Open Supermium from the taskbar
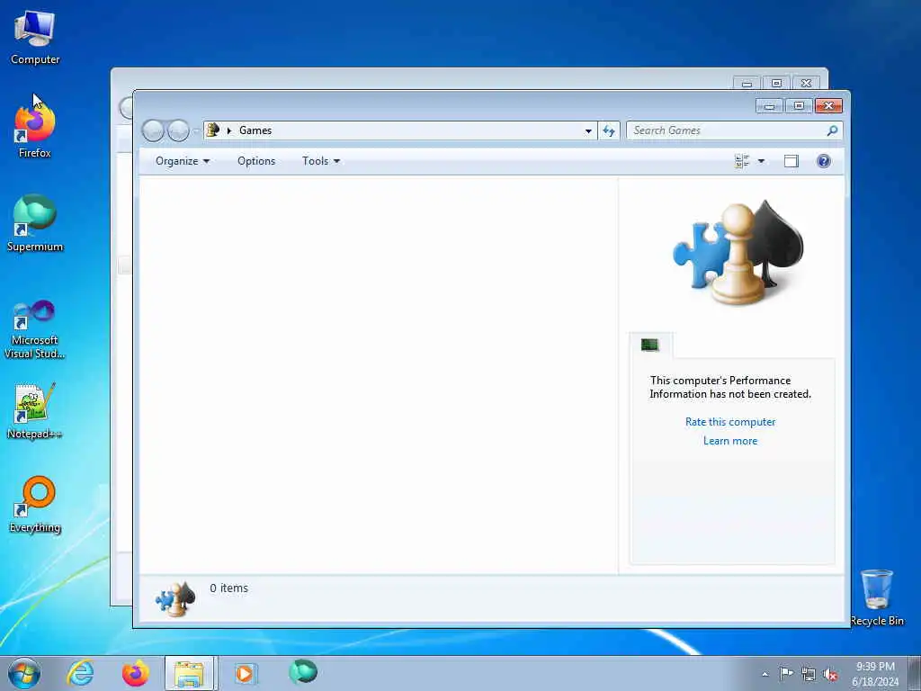 tap(303, 672)
